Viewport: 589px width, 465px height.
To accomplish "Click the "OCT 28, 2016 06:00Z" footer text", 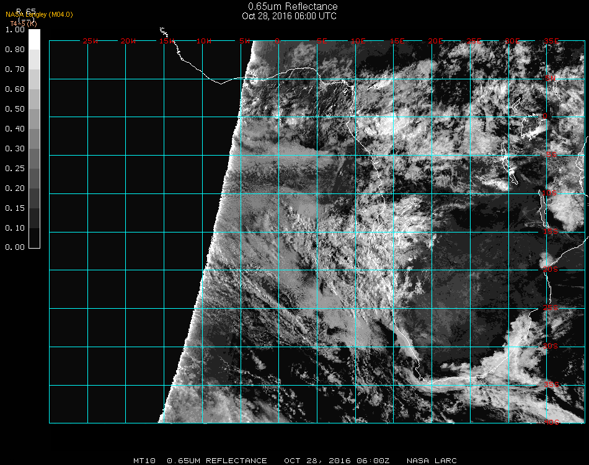I will point(337,461).
